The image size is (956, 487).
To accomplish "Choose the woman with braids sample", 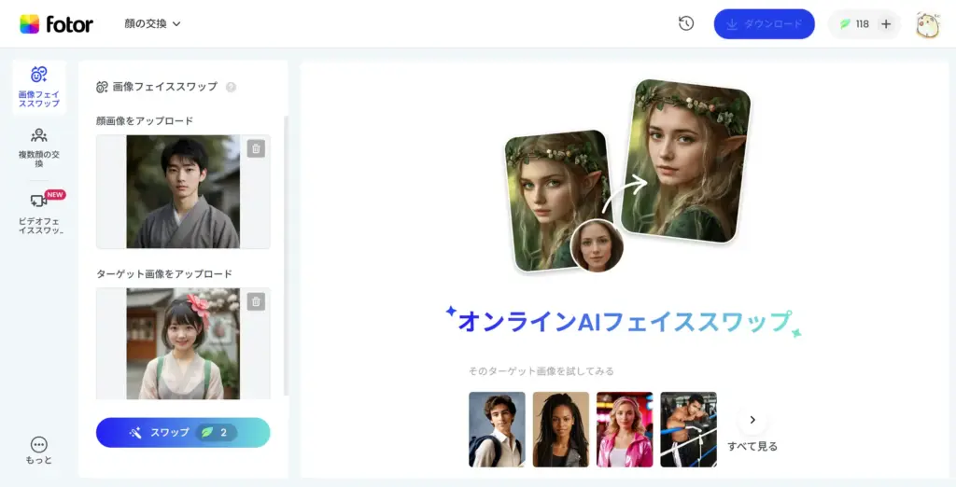I will [x=561, y=430].
